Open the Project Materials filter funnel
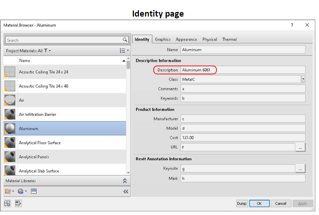This screenshot has height=215, width=319. click(46, 50)
